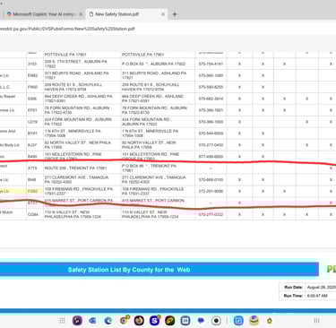This screenshot has height=328, width=336.
Task: Open the Chrome icon with notification badge
Action: click(124, 320)
